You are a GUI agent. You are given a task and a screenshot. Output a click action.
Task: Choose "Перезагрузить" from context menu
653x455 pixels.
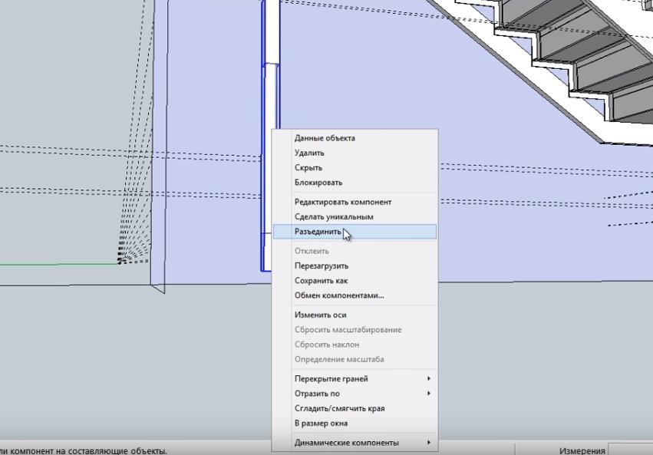click(x=322, y=266)
